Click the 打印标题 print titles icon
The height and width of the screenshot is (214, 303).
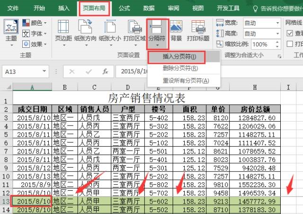(x=198, y=27)
